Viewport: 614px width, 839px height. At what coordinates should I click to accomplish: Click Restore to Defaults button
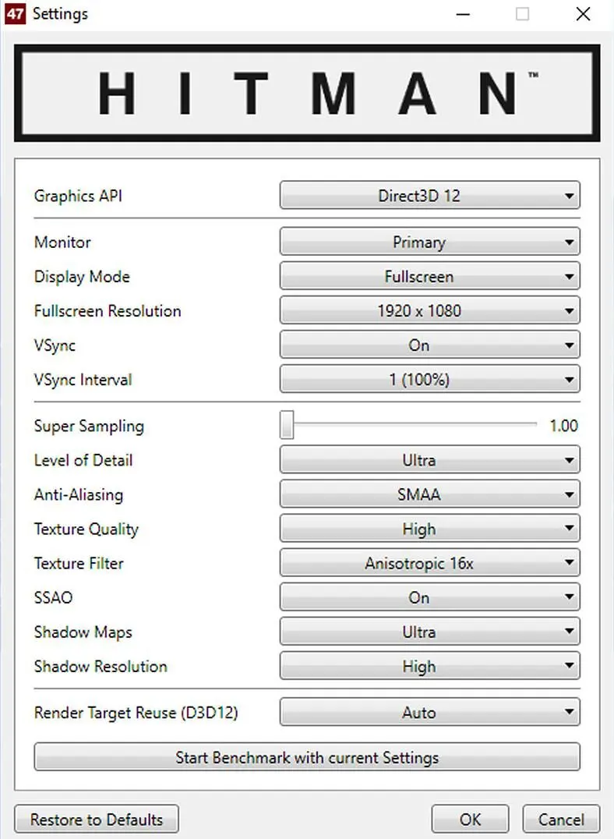(x=97, y=820)
